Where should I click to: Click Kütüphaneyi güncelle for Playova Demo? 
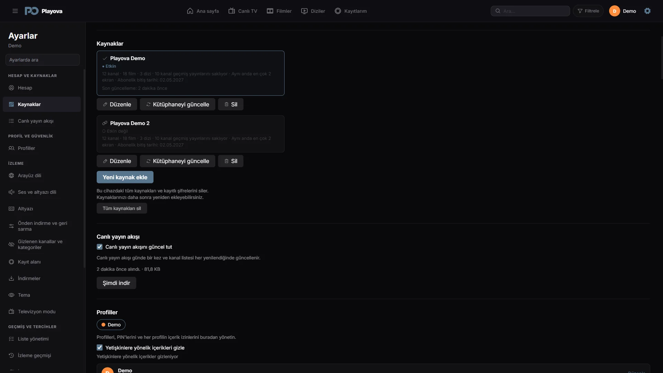click(x=177, y=104)
